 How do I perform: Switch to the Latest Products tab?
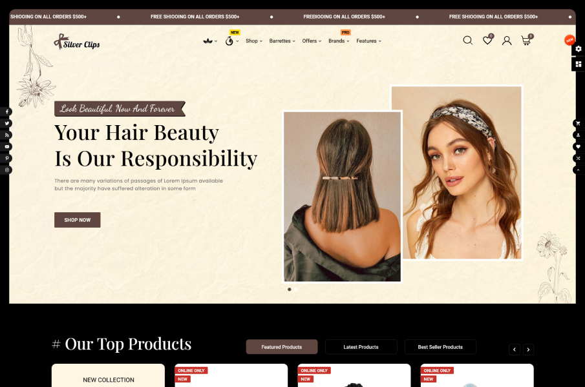click(361, 347)
